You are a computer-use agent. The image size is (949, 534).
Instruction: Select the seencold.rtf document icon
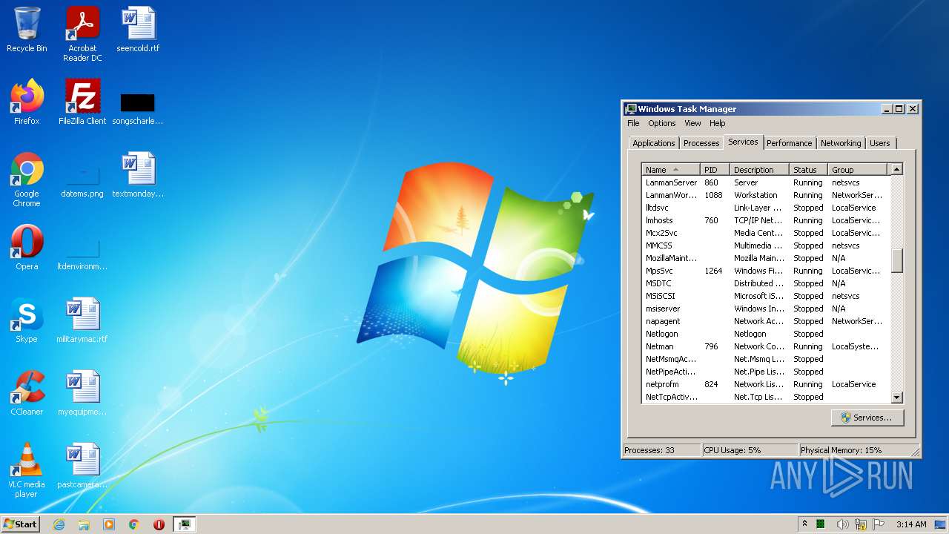click(138, 30)
